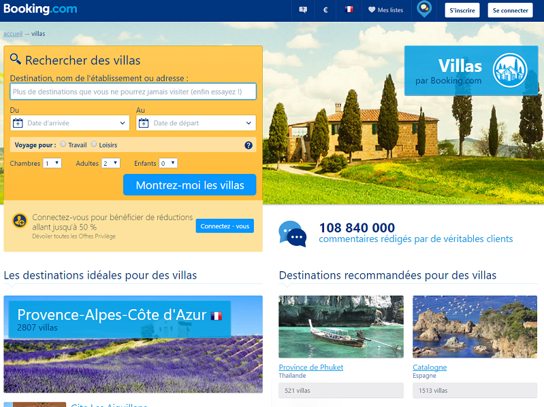Select the Travail radio button
Screen dimensions: 544x407
pyautogui.click(x=63, y=144)
